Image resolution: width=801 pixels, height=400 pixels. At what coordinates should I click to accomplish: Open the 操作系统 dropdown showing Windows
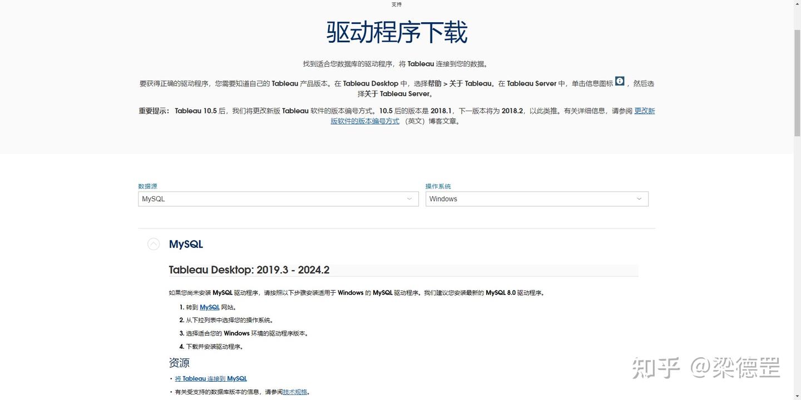coord(537,198)
